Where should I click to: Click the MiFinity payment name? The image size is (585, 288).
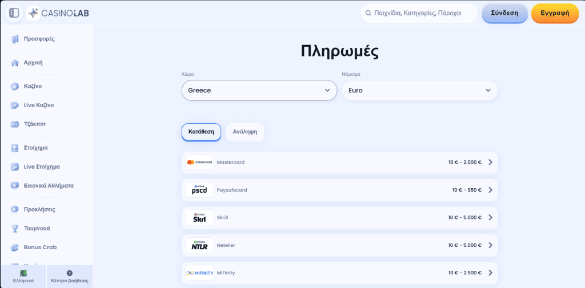click(x=226, y=273)
